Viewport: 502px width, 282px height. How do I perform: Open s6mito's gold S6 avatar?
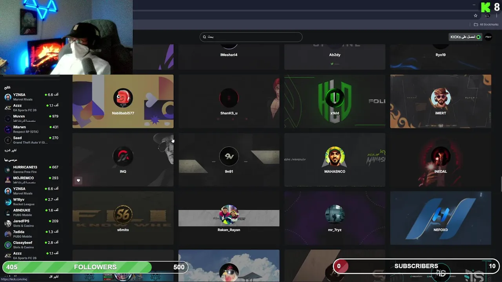123,215
